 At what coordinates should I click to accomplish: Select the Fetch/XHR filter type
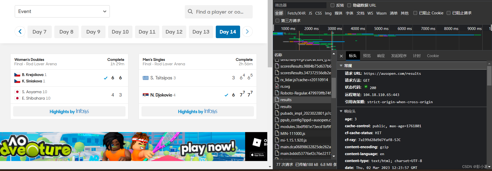[296, 13]
